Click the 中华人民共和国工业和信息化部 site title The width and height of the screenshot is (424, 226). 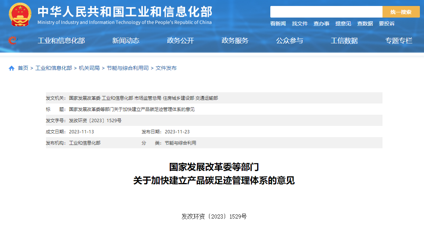click(125, 12)
